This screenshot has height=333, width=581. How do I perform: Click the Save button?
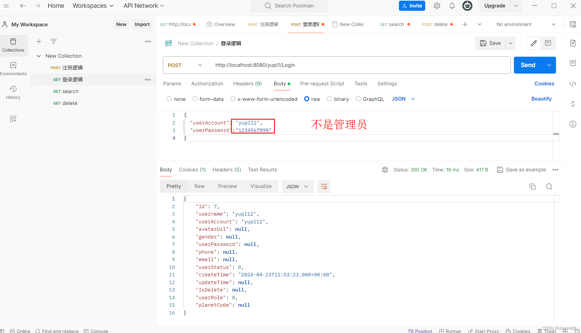(x=491, y=43)
